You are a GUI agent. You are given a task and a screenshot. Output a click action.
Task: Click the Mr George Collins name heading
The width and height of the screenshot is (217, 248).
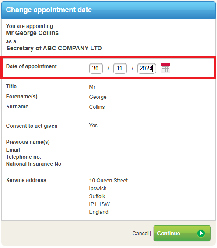(x=32, y=33)
